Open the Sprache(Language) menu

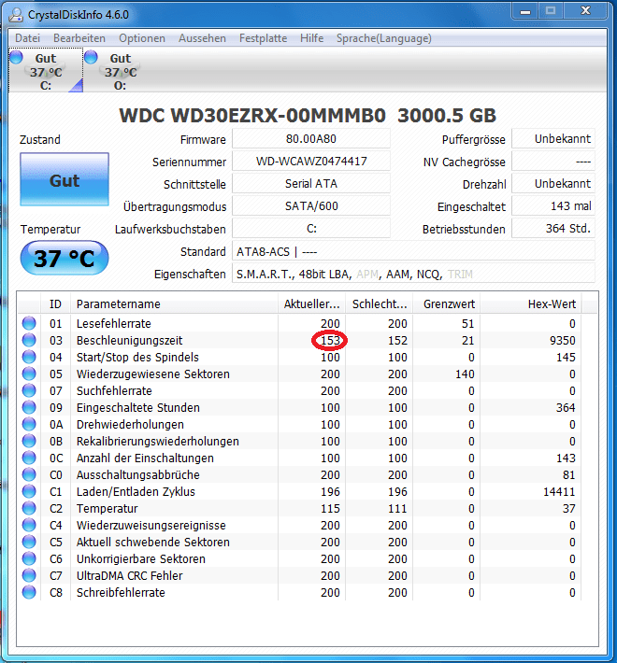point(384,38)
